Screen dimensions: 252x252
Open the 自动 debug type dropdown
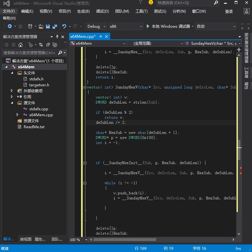tap(216, 26)
